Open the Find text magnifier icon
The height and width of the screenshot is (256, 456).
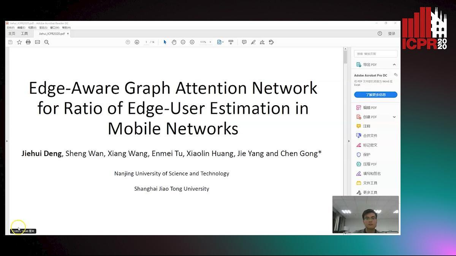point(46,42)
